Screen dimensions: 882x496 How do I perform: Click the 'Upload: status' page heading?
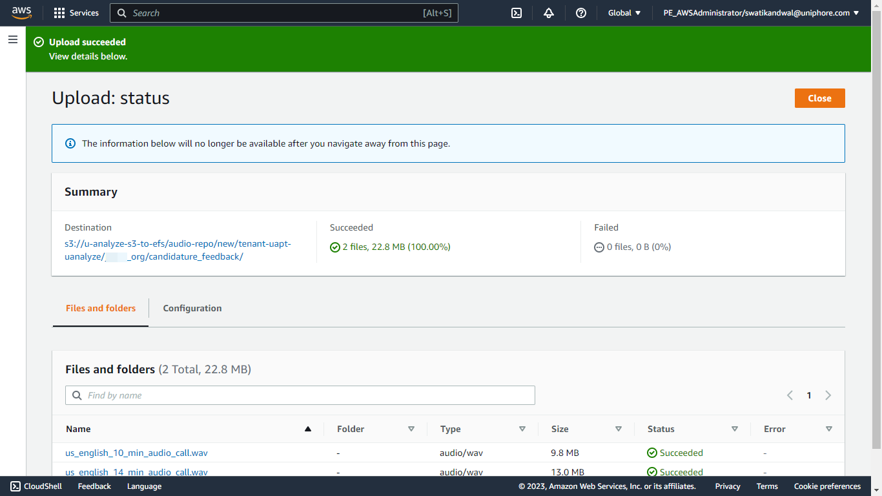click(110, 98)
